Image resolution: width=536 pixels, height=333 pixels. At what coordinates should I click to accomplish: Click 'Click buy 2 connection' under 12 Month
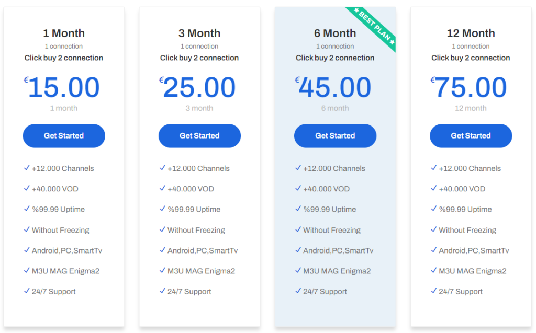pyautogui.click(x=471, y=58)
